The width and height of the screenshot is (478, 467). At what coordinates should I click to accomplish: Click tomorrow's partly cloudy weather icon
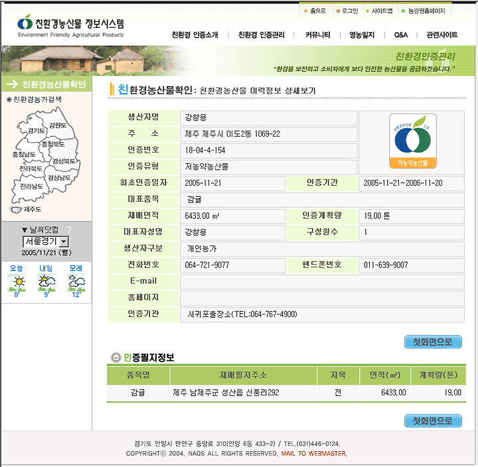click(46, 282)
